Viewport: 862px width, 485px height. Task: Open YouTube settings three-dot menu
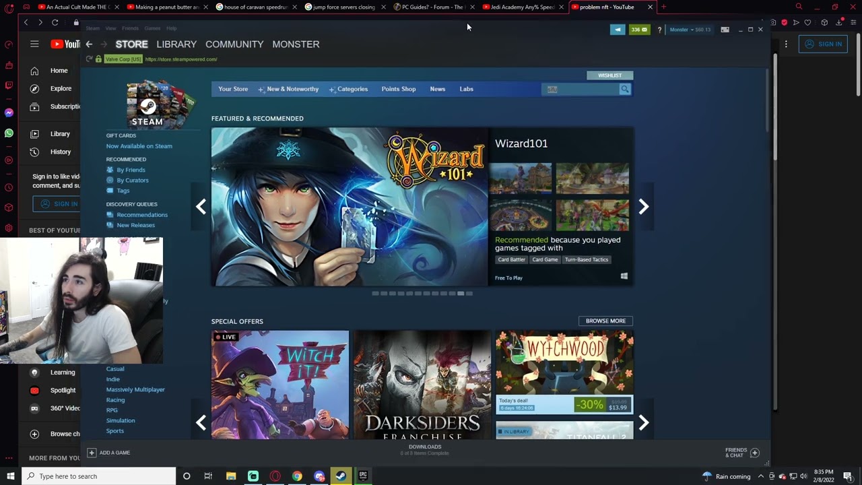click(786, 44)
